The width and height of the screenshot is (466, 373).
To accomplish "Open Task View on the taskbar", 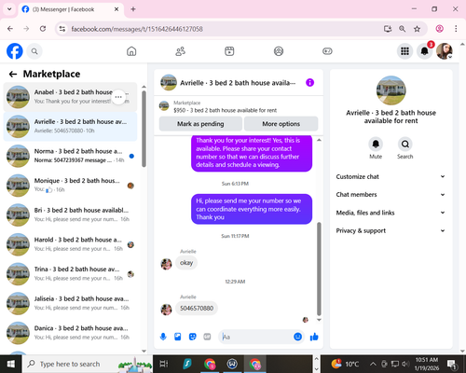I will [164, 364].
